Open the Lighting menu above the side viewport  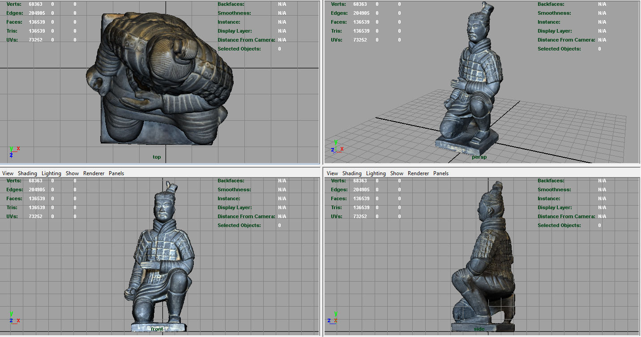376,173
